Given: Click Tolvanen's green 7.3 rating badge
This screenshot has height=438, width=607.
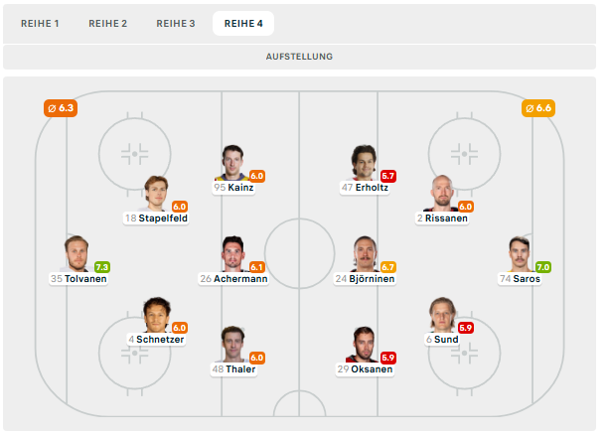Looking at the screenshot, I should click(x=102, y=267).
